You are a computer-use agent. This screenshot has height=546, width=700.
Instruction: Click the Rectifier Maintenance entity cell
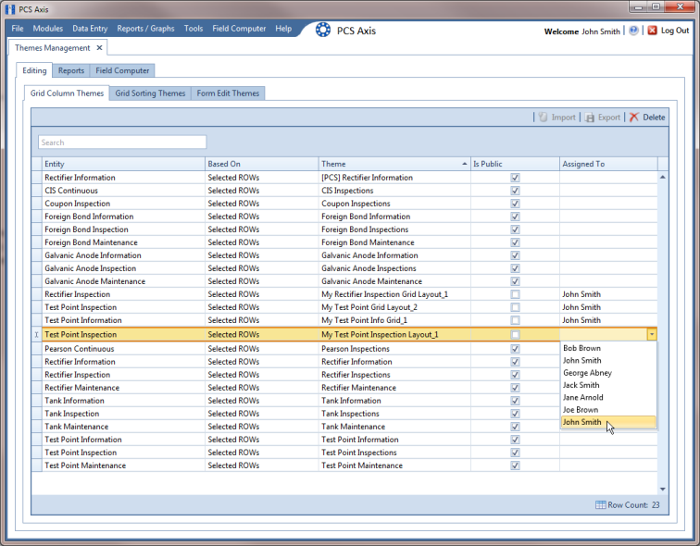[123, 388]
